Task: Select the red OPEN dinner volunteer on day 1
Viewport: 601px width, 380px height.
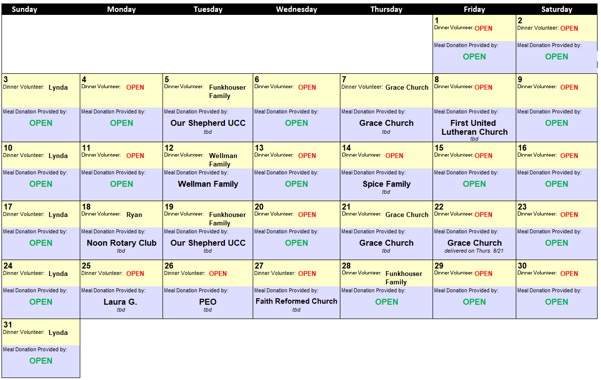Action: point(484,28)
